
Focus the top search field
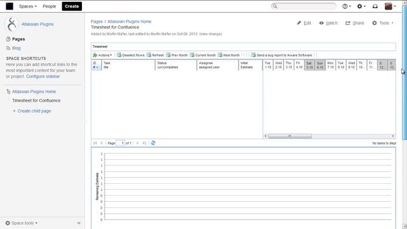tap(304, 6)
